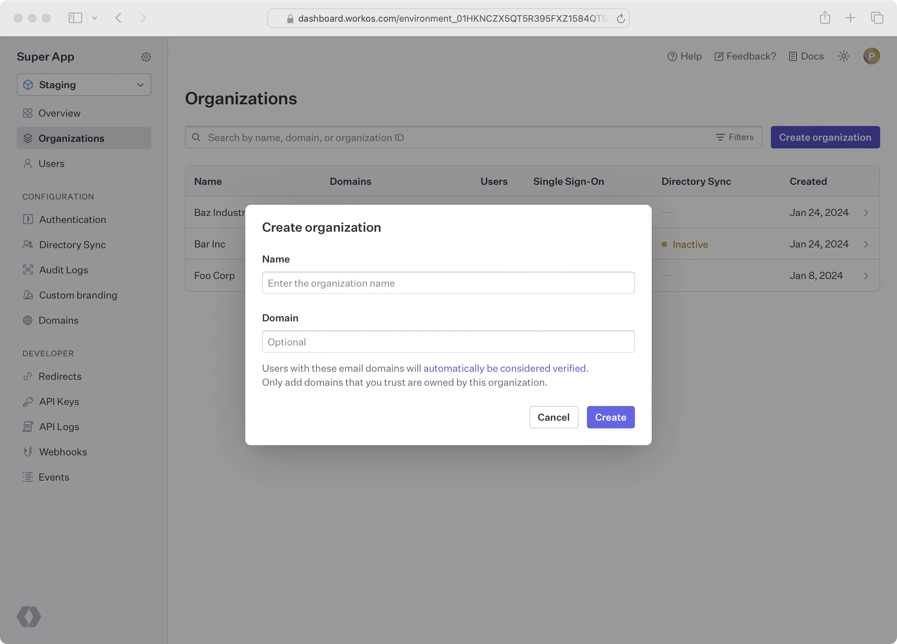Click the Super App settings gear icon
This screenshot has width=897, height=644.
point(146,57)
